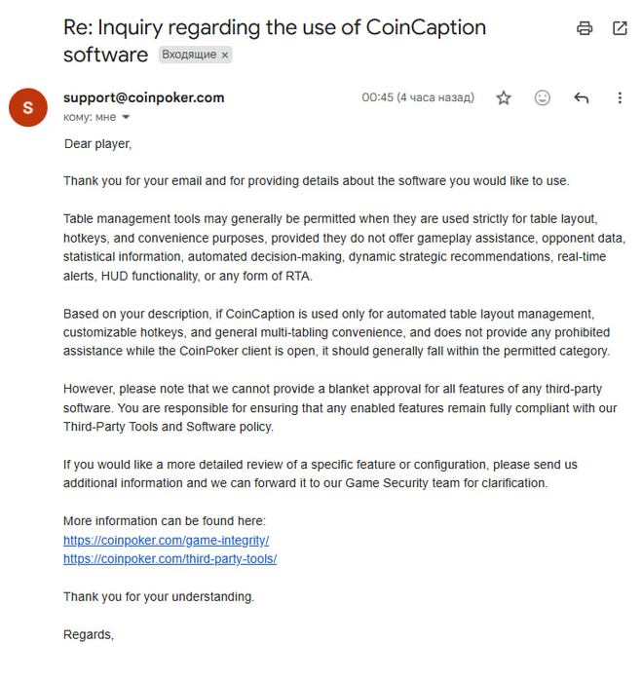Click the 'Regards,' closing line
The image size is (642, 682).
(x=89, y=635)
